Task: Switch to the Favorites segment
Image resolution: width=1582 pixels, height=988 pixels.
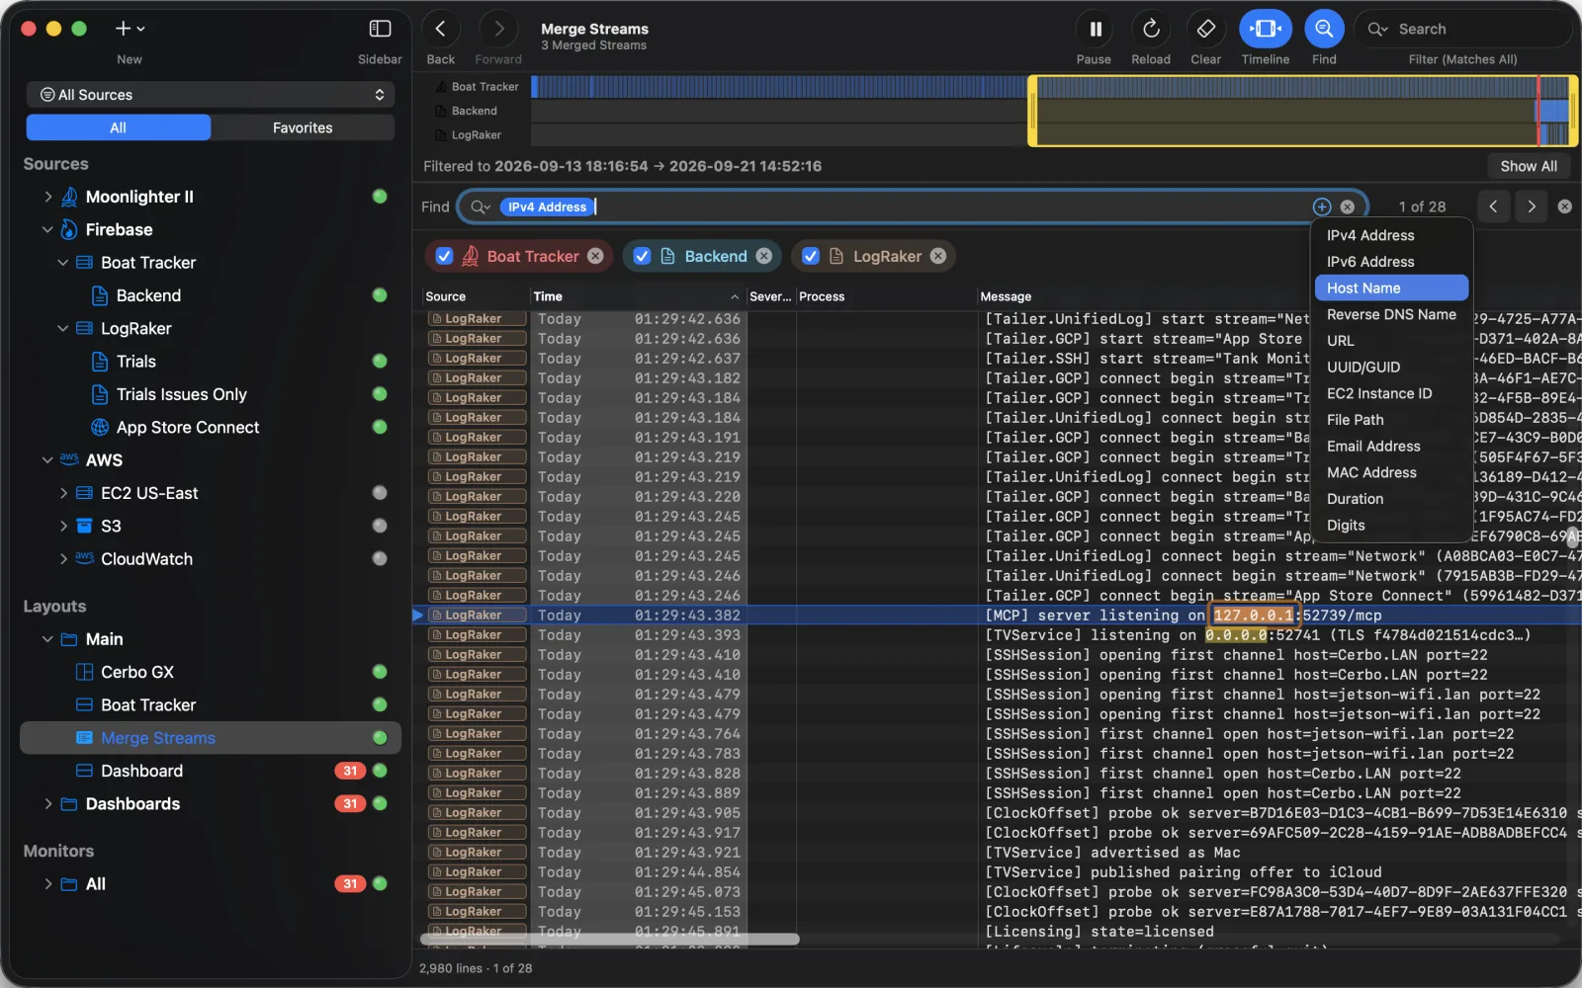Action: [x=303, y=127]
